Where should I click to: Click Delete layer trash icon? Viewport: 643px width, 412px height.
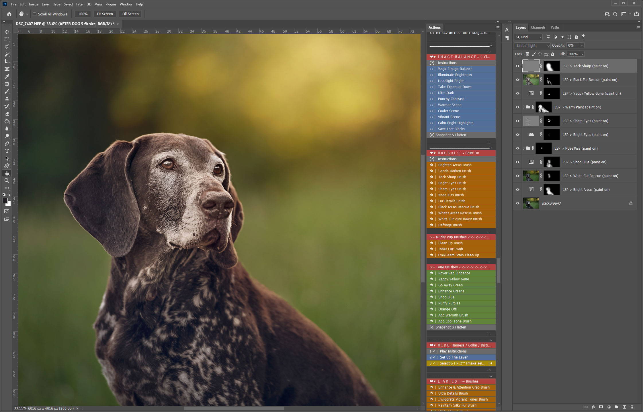(632, 407)
